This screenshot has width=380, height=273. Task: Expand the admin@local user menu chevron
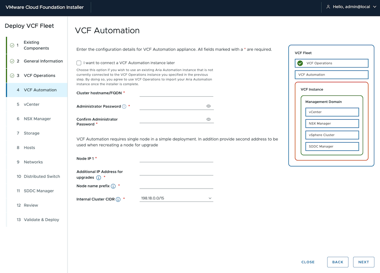[374, 7]
